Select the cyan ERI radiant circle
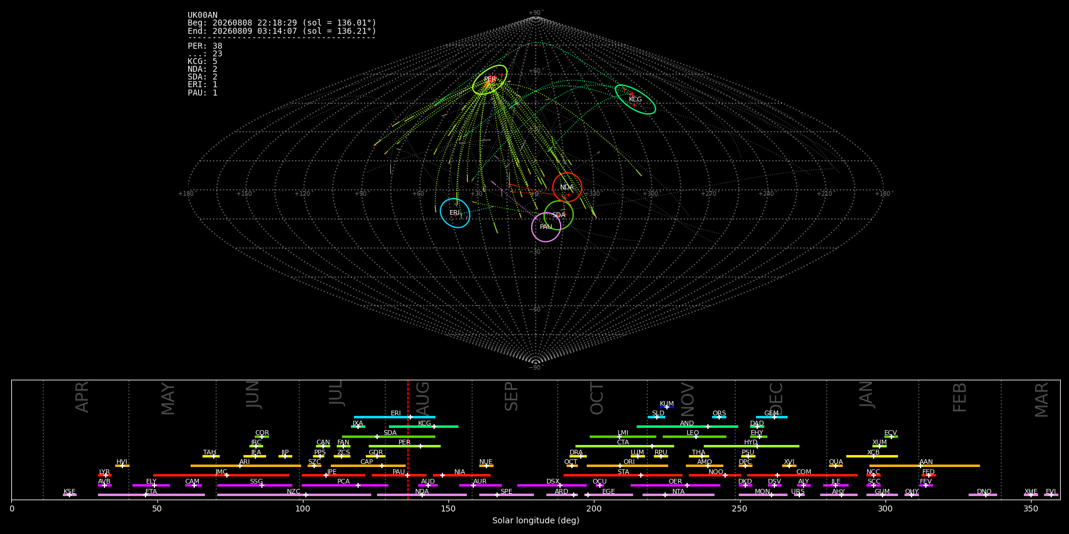 [x=455, y=213]
